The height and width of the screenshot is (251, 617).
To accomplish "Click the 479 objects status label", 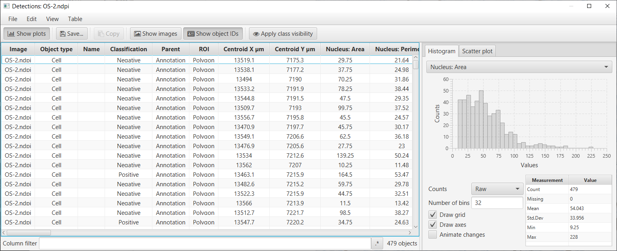I will click(x=402, y=243).
